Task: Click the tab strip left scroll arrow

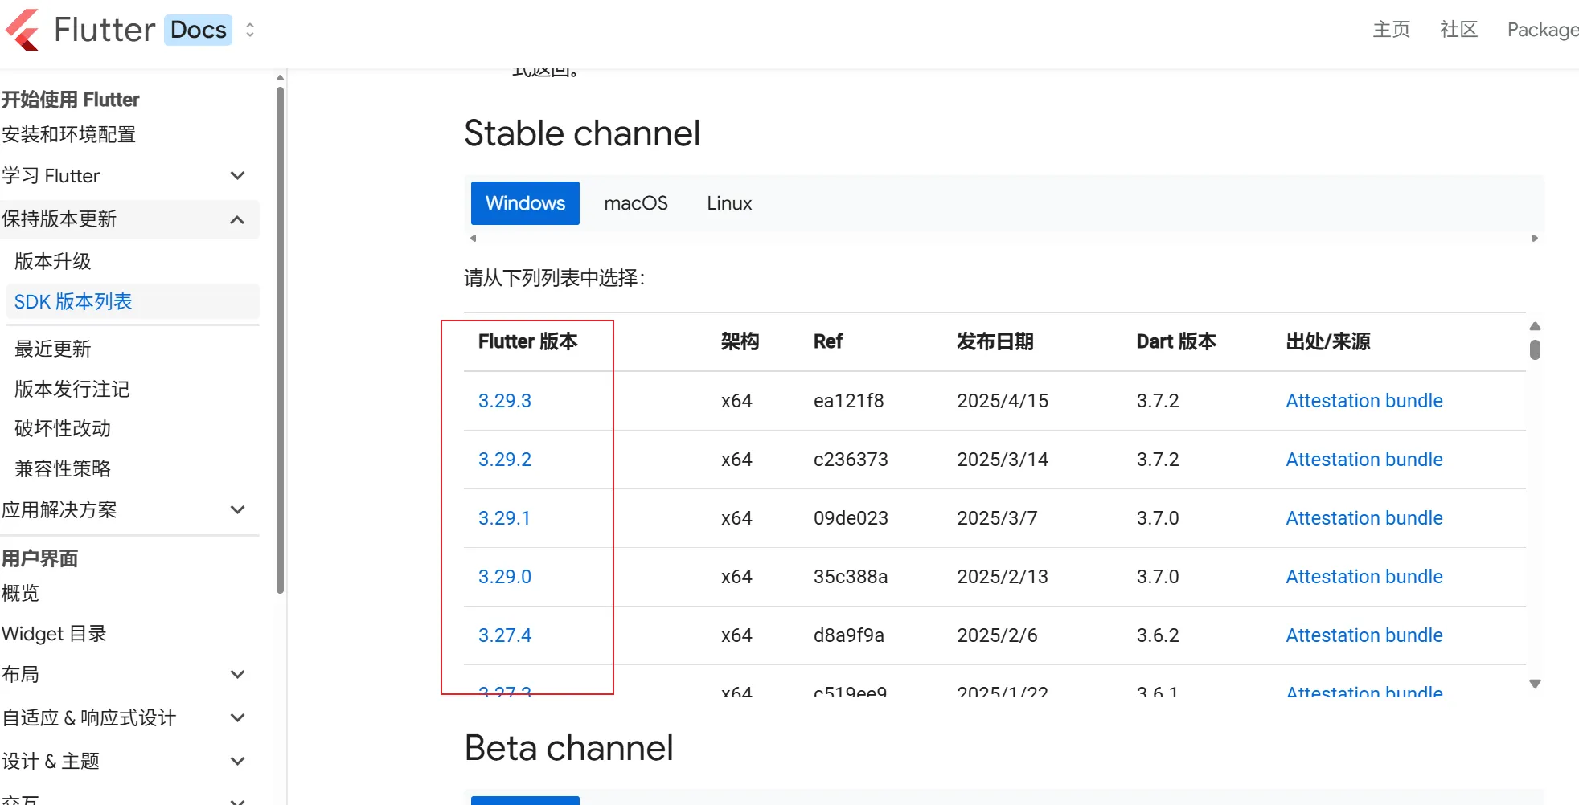Action: pos(474,238)
